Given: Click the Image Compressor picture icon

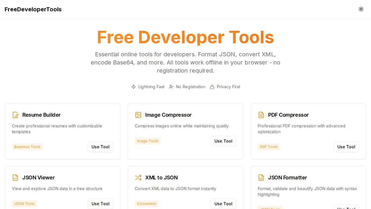Looking at the screenshot, I should click(x=138, y=115).
